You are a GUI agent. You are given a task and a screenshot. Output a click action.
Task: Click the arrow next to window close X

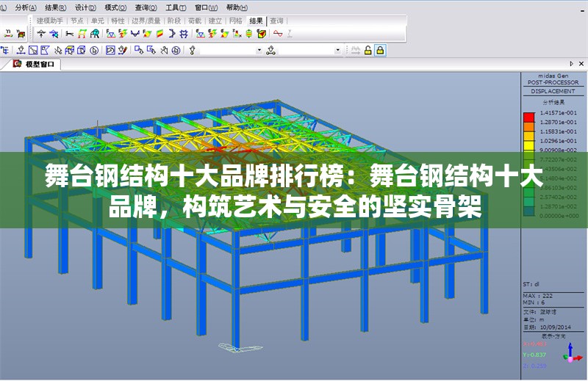point(571,65)
